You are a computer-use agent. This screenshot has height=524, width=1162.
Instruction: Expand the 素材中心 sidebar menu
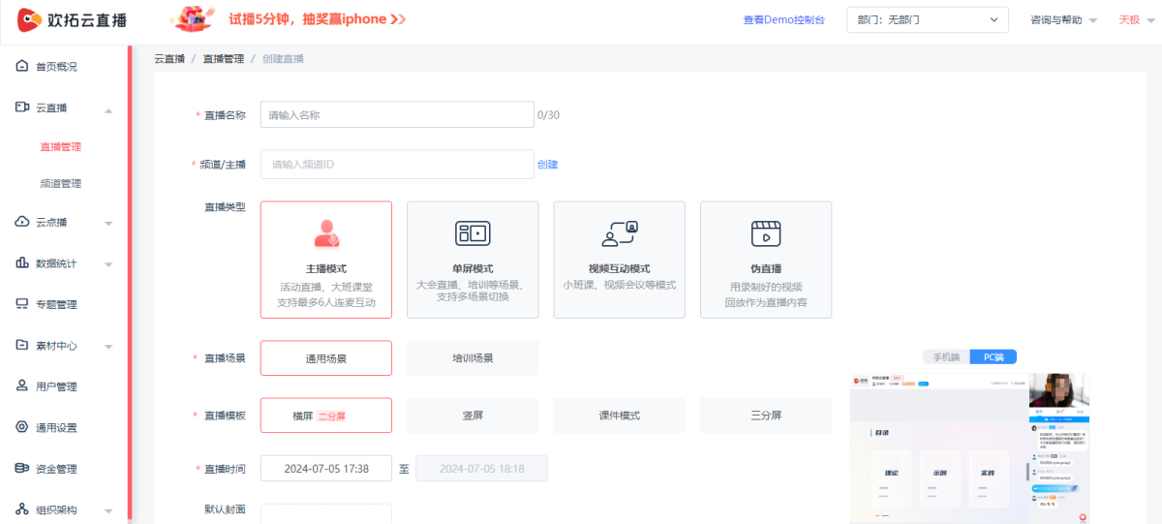pos(108,346)
